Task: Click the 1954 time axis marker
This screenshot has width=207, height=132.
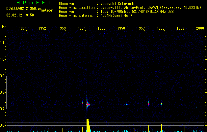Action: point(82,28)
